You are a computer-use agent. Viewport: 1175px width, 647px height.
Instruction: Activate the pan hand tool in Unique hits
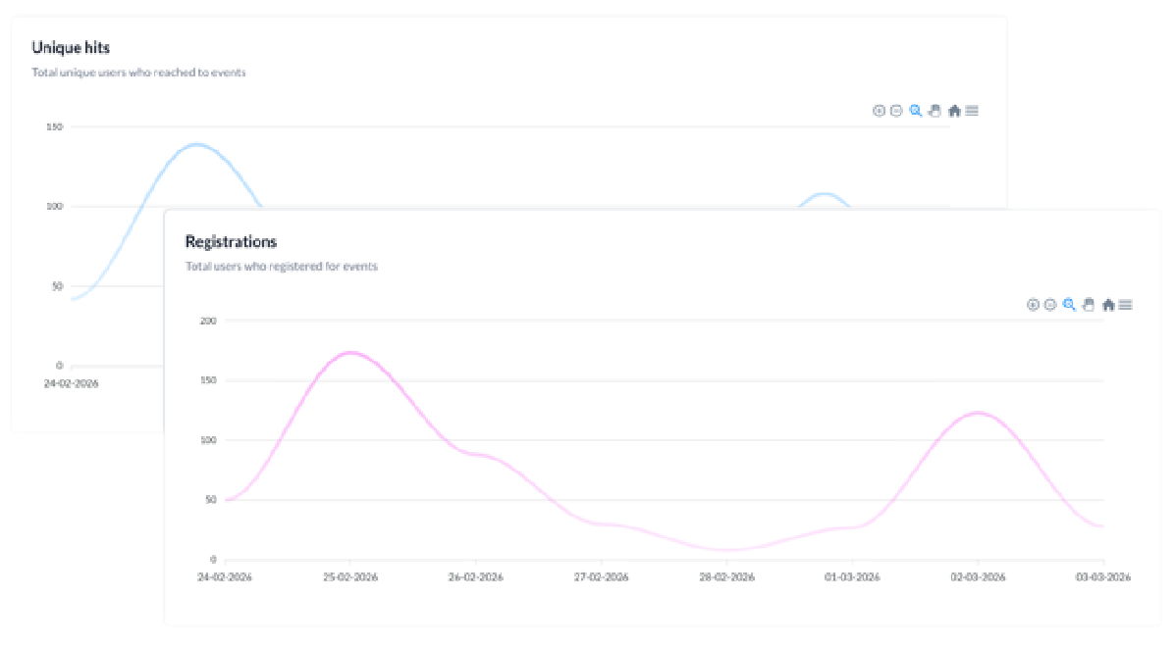pyautogui.click(x=935, y=111)
